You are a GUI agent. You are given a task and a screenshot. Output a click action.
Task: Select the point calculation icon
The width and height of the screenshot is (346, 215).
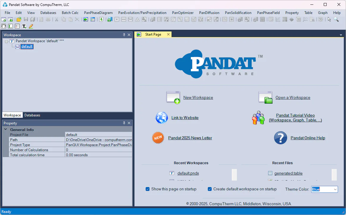coord(117,19)
